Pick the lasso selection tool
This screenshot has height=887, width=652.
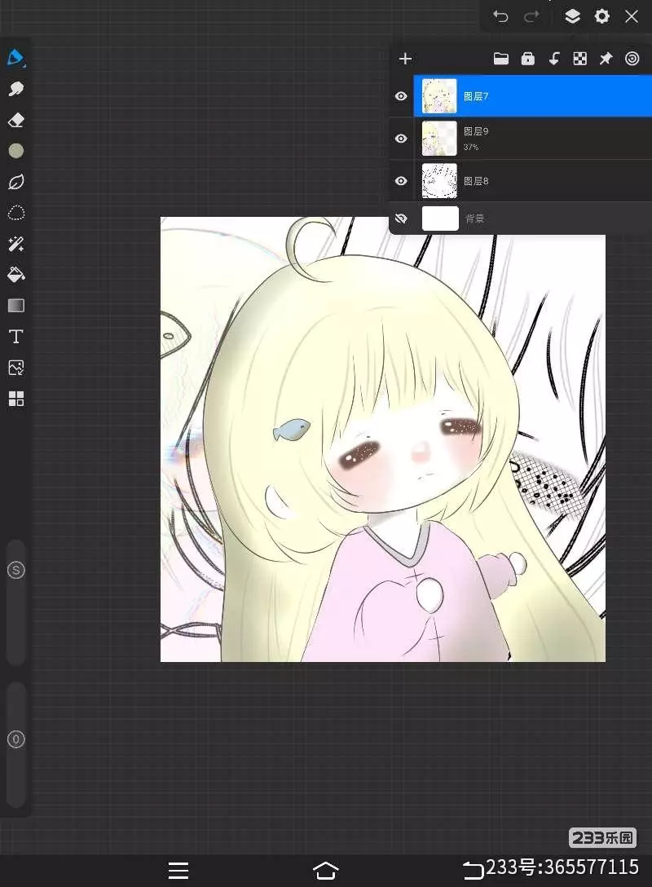tap(15, 213)
